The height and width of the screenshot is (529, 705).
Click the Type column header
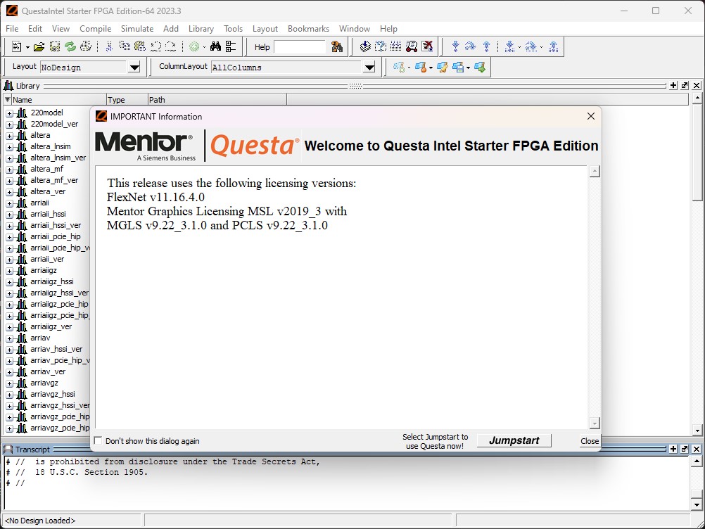127,100
